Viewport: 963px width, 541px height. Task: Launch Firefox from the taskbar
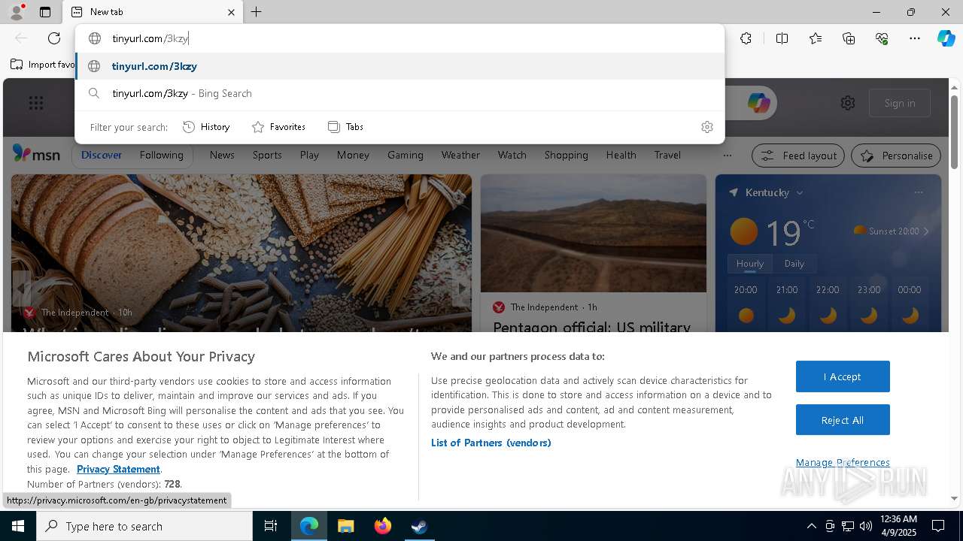[x=382, y=526]
